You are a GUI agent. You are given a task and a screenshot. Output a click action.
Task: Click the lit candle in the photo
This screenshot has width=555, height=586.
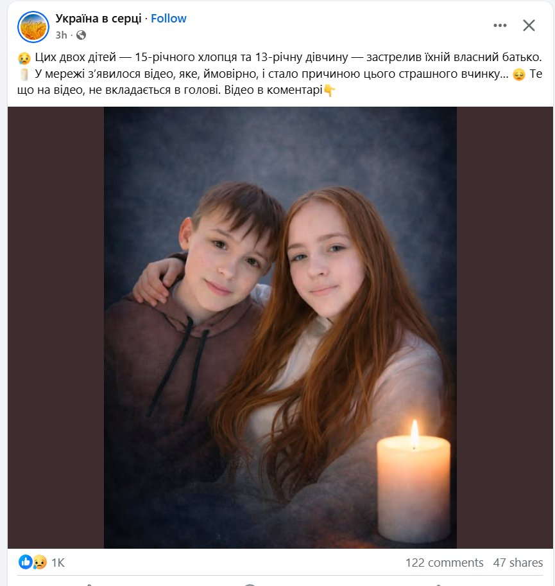[413, 482]
